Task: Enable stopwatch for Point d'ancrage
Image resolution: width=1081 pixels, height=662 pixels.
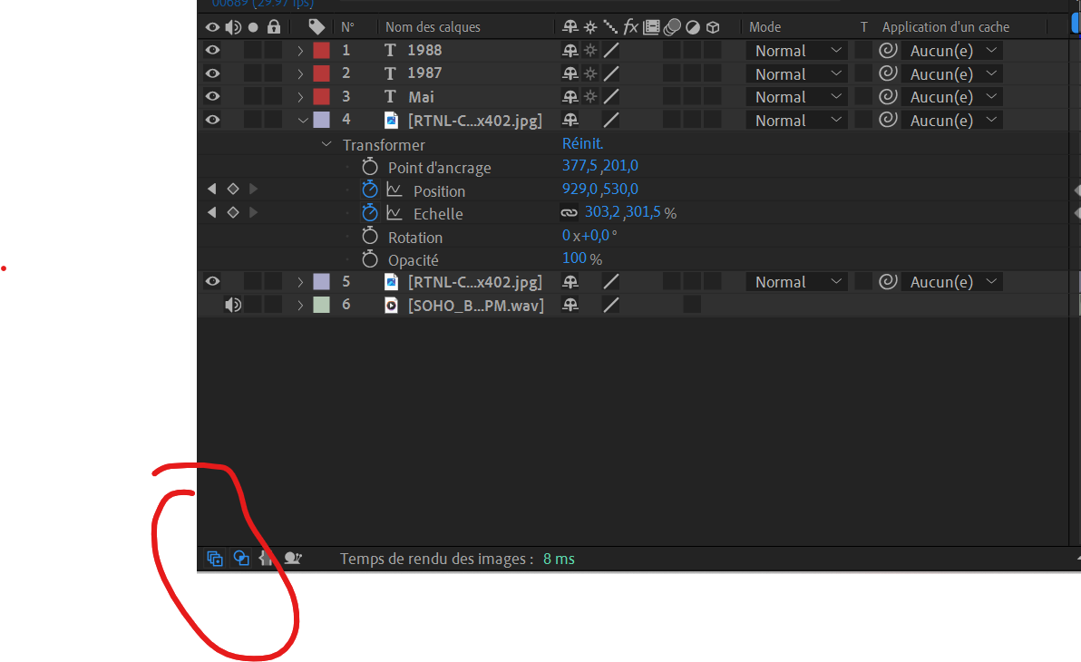Action: tap(370, 167)
